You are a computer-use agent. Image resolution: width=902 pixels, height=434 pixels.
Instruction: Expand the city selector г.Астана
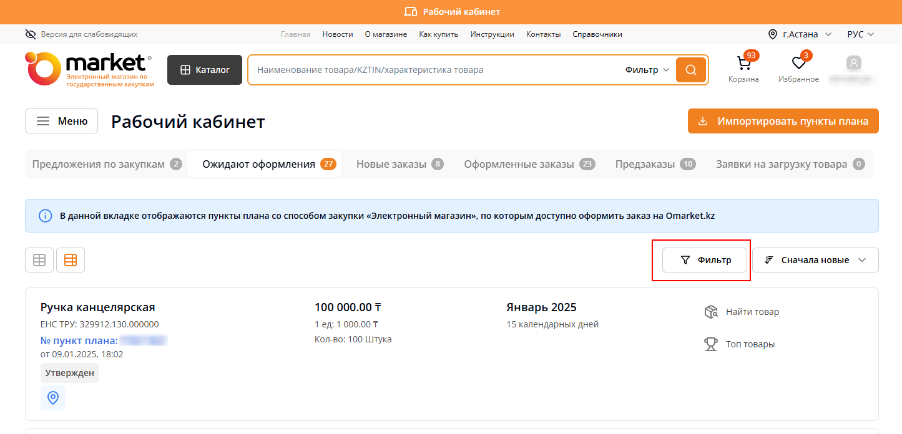pyautogui.click(x=800, y=34)
